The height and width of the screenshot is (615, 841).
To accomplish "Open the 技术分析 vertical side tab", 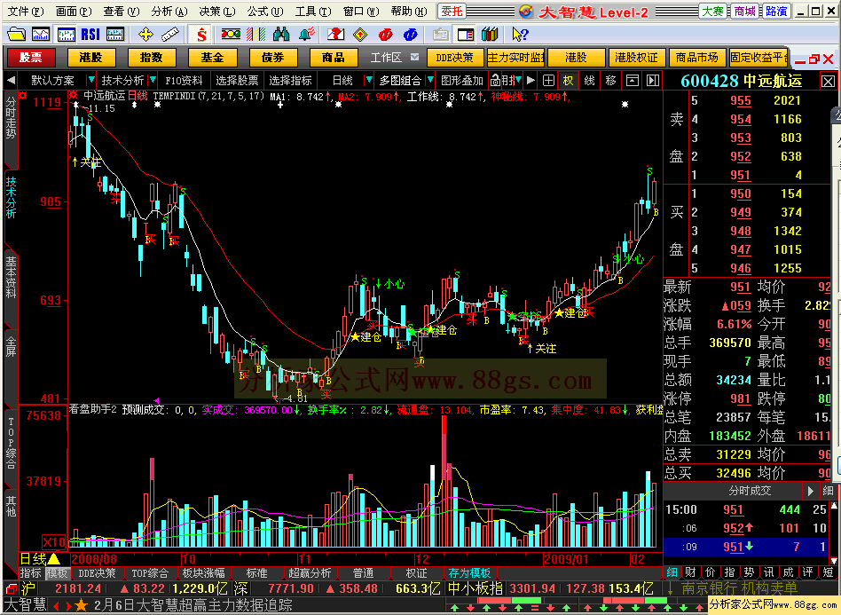I will click(x=12, y=197).
